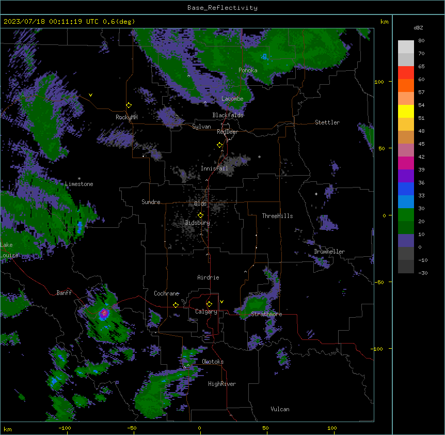Click the yellow diamond marker below RedDeer
Viewport: 445px width, 435px height.
(x=220, y=145)
